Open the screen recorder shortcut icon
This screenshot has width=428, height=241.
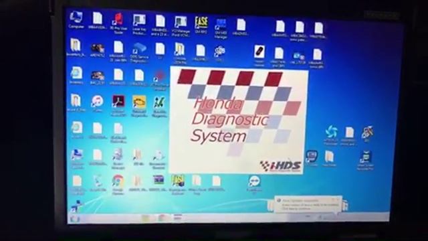(365, 160)
